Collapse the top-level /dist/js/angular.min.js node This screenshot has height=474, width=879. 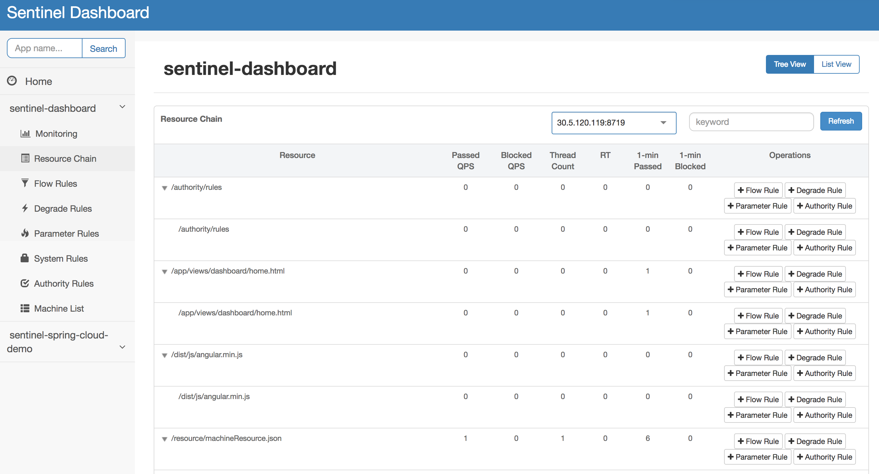pos(165,355)
